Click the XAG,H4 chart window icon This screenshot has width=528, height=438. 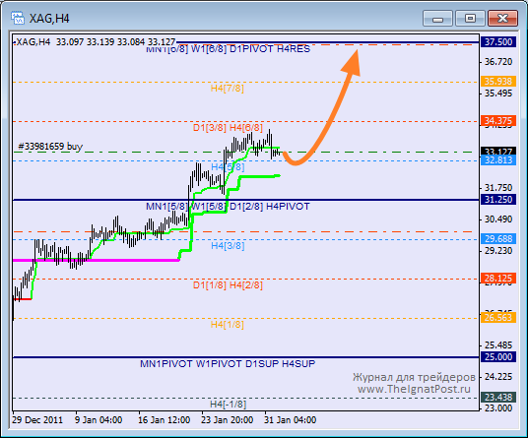pyautogui.click(x=17, y=18)
